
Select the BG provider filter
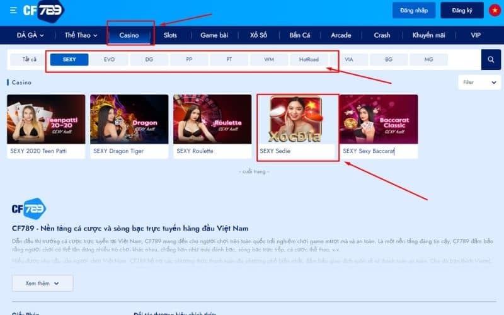[389, 59]
